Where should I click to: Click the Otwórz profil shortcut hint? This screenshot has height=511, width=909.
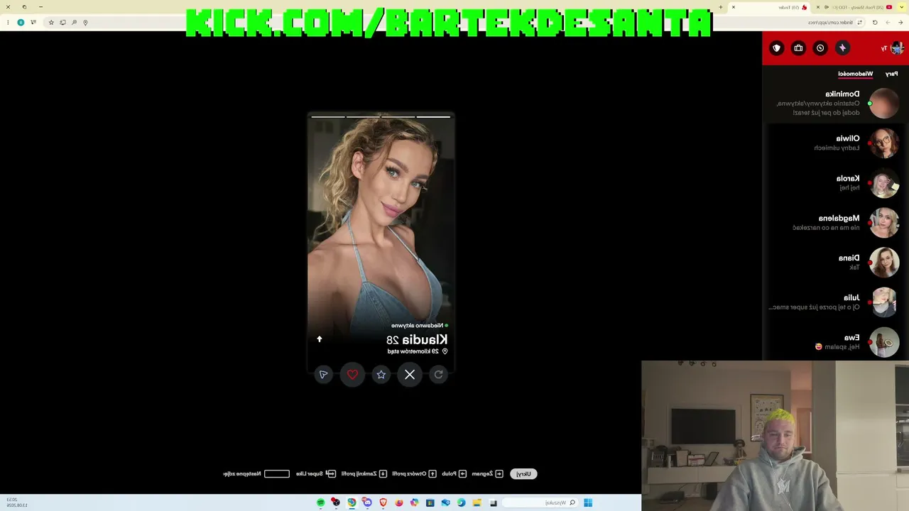(x=414, y=474)
